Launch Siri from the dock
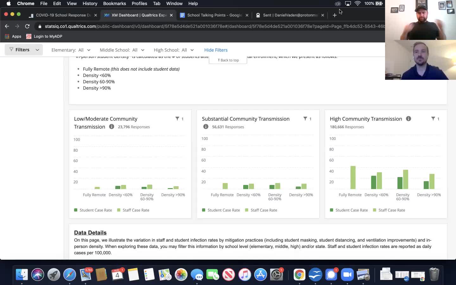 (x=38, y=275)
